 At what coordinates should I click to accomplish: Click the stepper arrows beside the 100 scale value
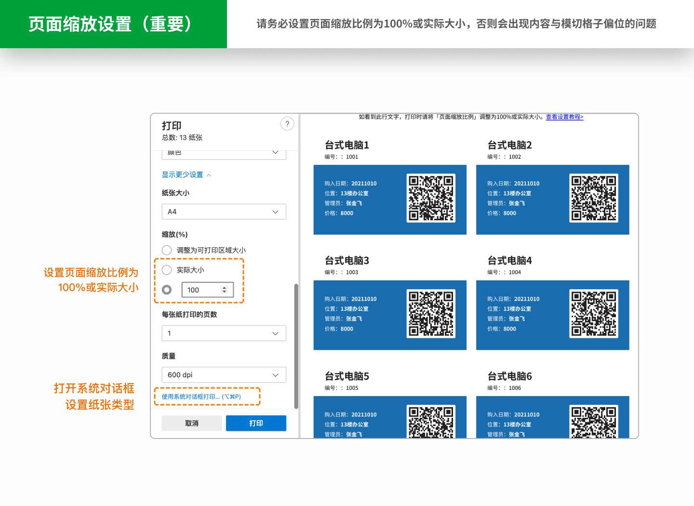pos(224,290)
